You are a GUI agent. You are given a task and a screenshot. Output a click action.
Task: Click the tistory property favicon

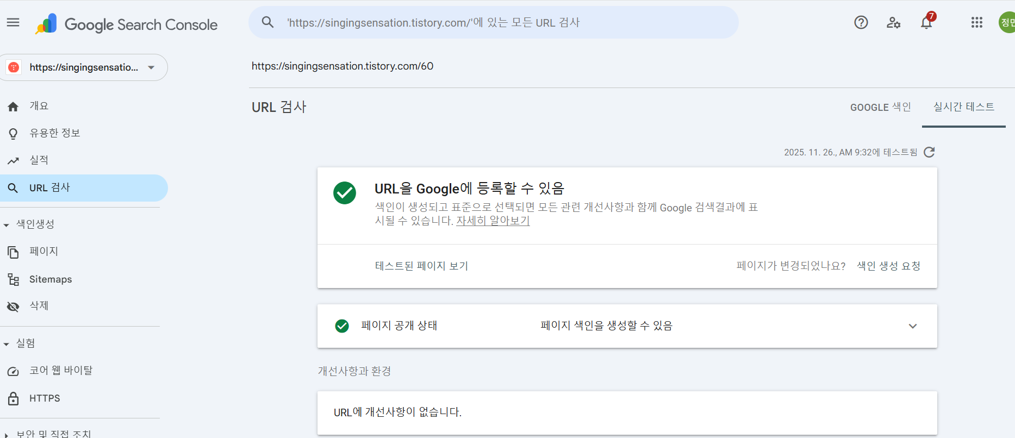pyautogui.click(x=14, y=67)
